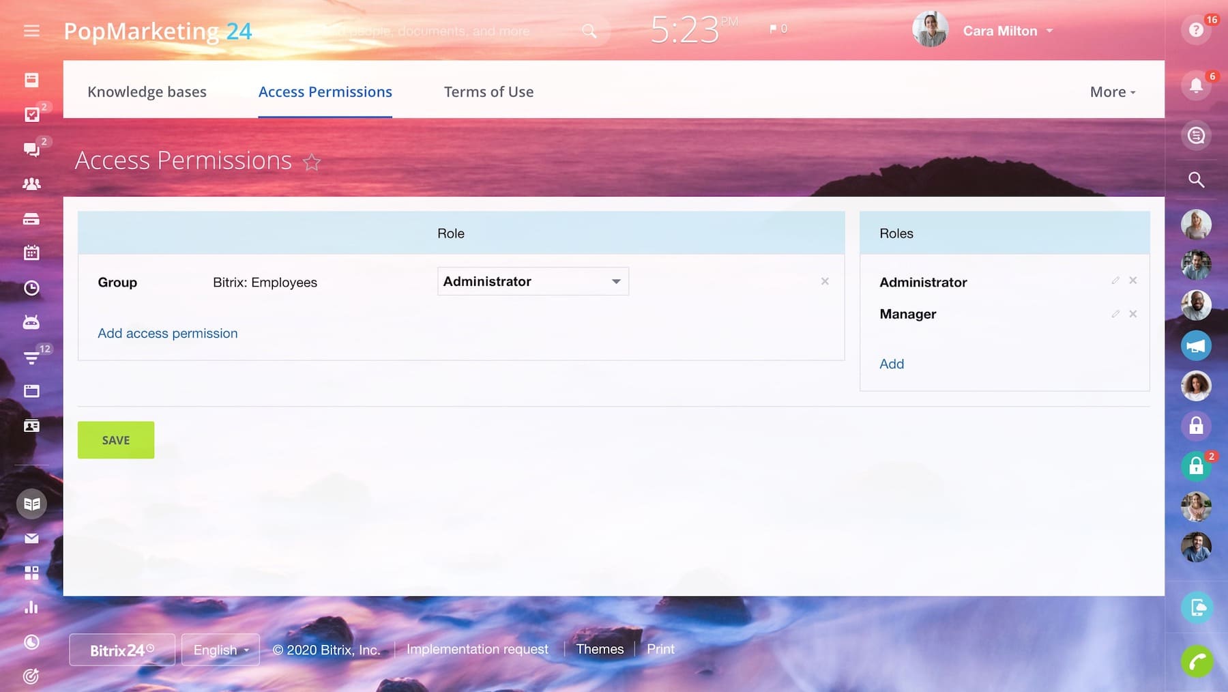Open the CRM funnel icon with badge 12
1228x692 pixels.
(x=31, y=357)
